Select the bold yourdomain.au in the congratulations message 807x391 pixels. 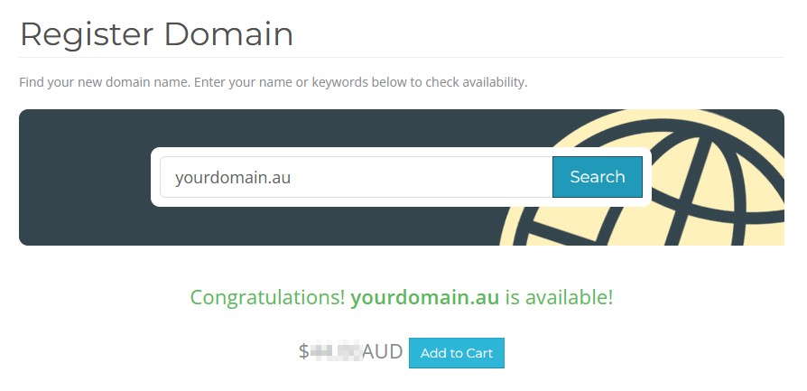coord(424,297)
